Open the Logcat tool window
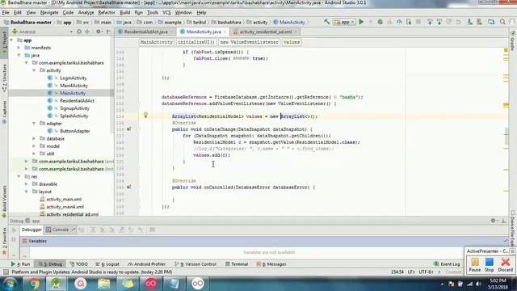 coord(107,264)
